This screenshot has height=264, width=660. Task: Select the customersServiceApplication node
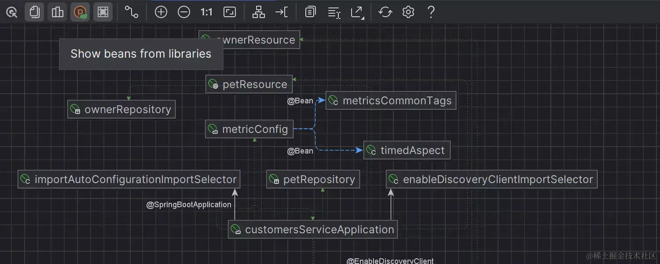point(312,229)
